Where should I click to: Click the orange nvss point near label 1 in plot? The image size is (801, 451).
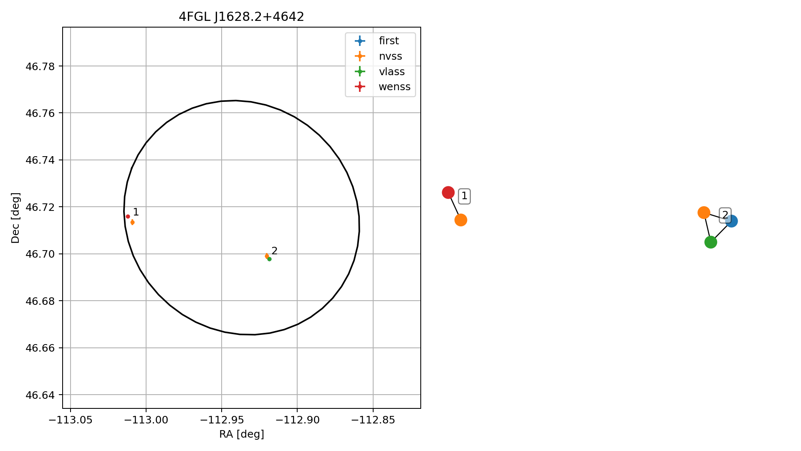132,222
